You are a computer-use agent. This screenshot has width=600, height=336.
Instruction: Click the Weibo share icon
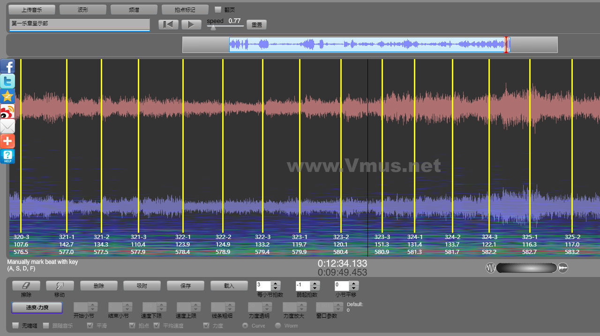[x=7, y=112]
